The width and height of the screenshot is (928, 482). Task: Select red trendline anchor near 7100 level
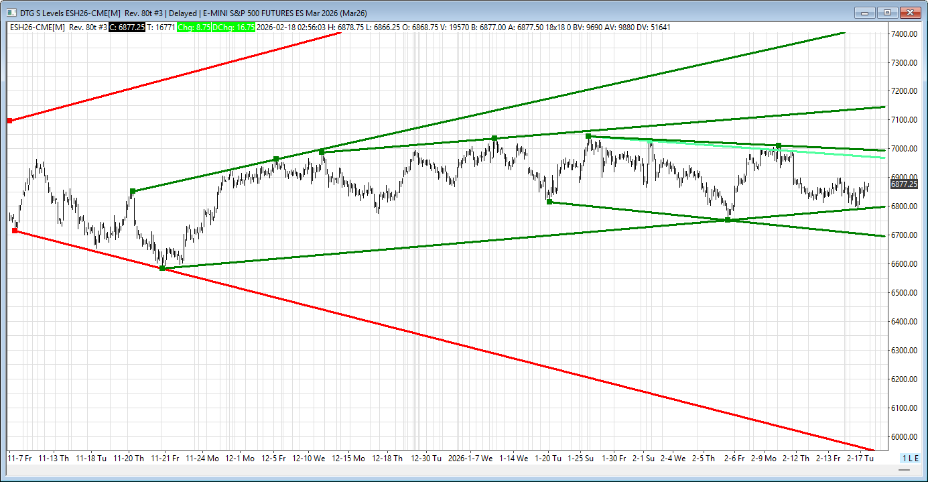click(9, 121)
